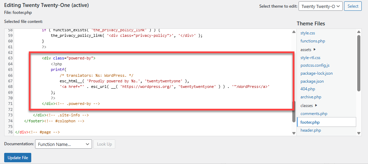The image size is (368, 164).
Task: Open style-rtl.css theme file
Action: (310, 58)
